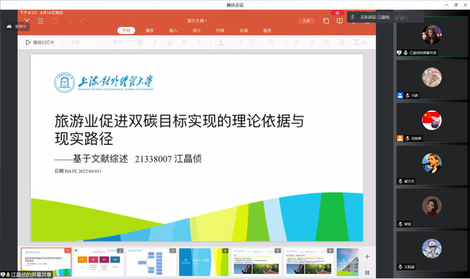
Task: Click the save document icon
Action: [x=55, y=21]
